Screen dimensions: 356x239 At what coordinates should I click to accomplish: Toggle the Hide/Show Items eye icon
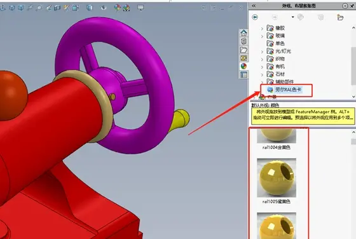[x=103, y=8]
